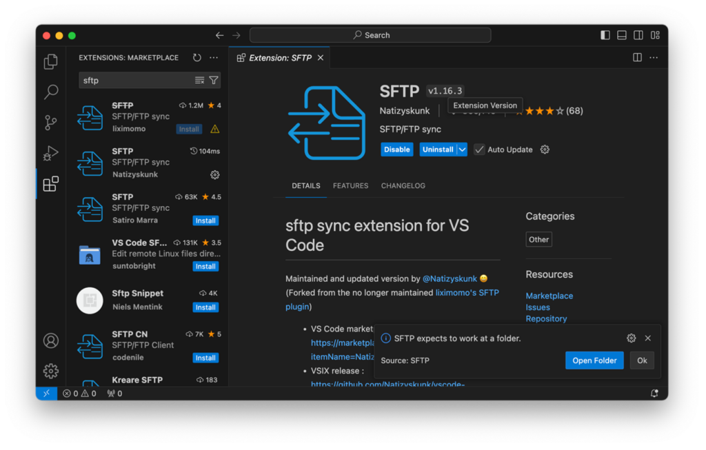Uninstall the SFTP extension
706x450 pixels.
tap(438, 150)
